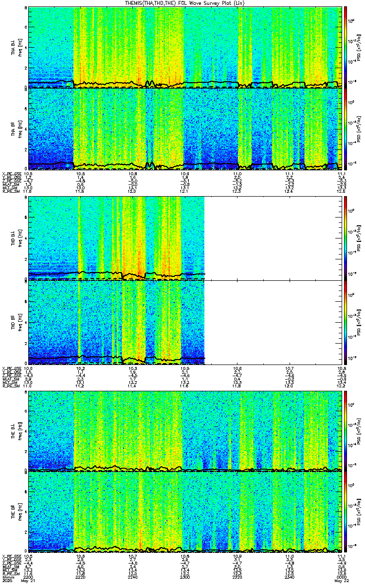Viewport: 365px width, 584px height.
Task: Select the THD B-perpendicular spectrogram panel
Action: pyautogui.click(x=184, y=238)
